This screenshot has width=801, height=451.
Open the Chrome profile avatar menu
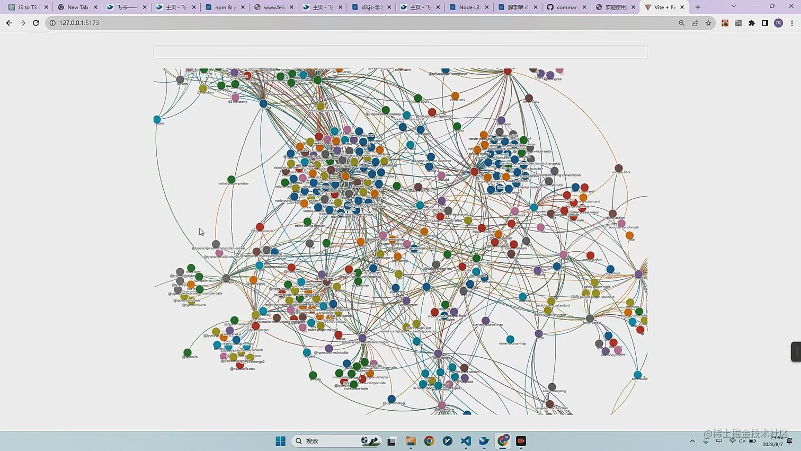click(x=778, y=23)
